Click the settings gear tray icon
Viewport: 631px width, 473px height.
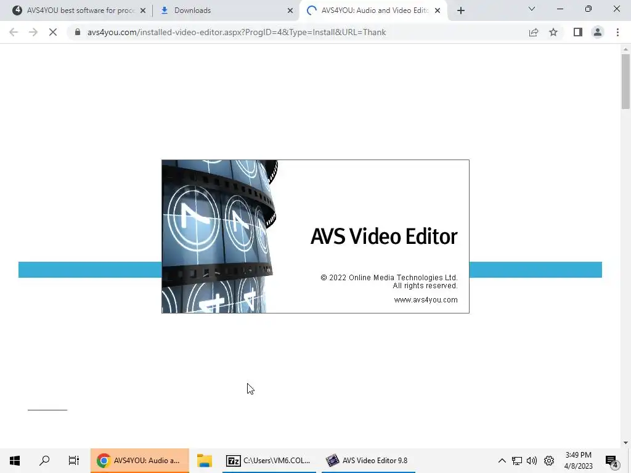point(549,461)
